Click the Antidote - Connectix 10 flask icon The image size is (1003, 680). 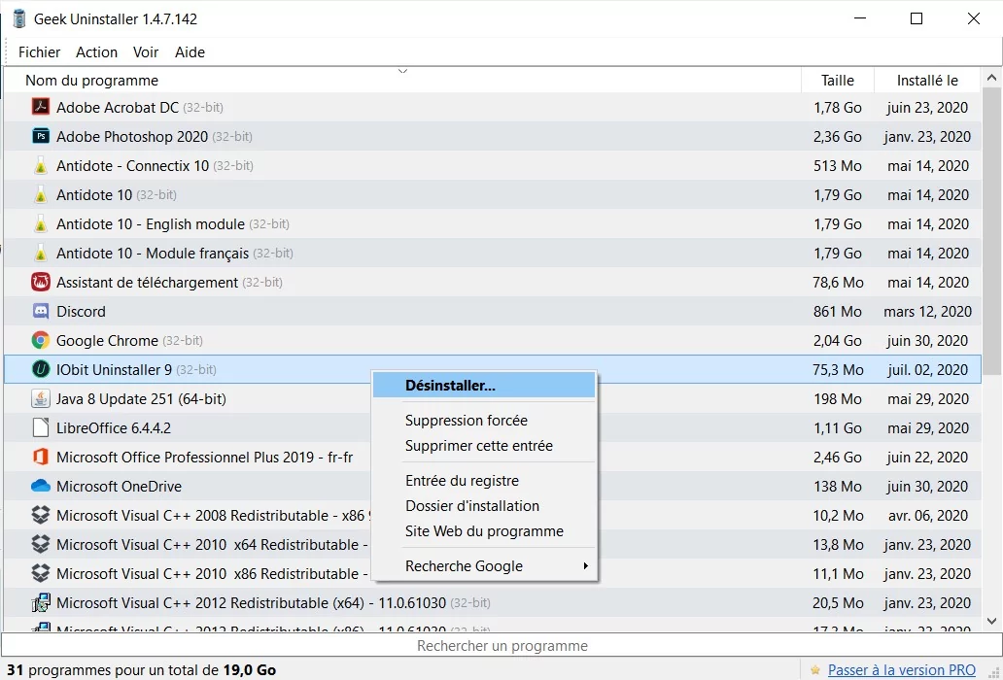[x=40, y=165]
